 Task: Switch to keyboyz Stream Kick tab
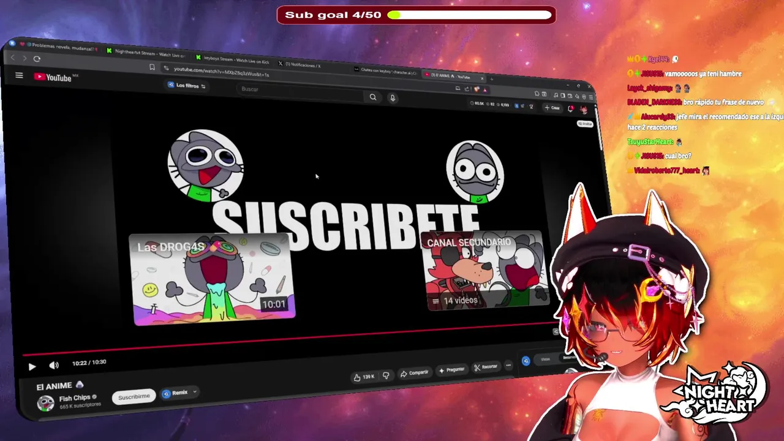click(233, 59)
